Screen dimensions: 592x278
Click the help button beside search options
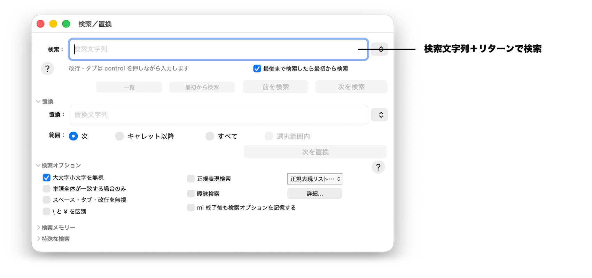click(x=378, y=167)
